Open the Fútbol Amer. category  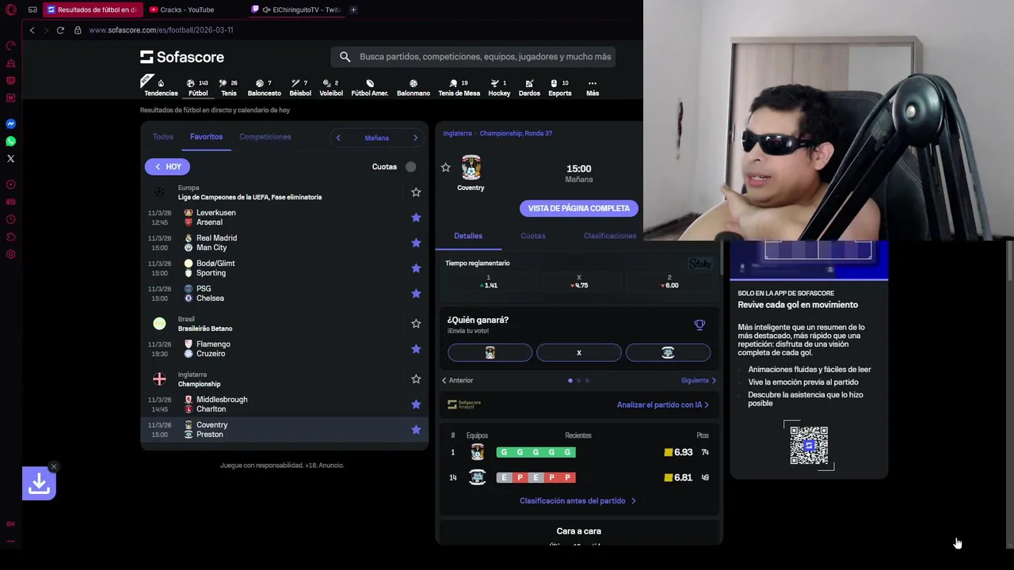click(369, 88)
